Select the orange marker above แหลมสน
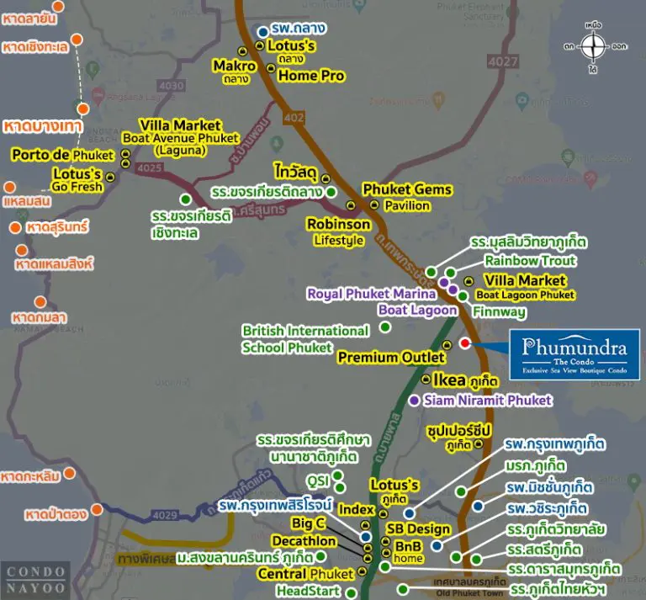The image size is (646, 600). [x=9, y=188]
